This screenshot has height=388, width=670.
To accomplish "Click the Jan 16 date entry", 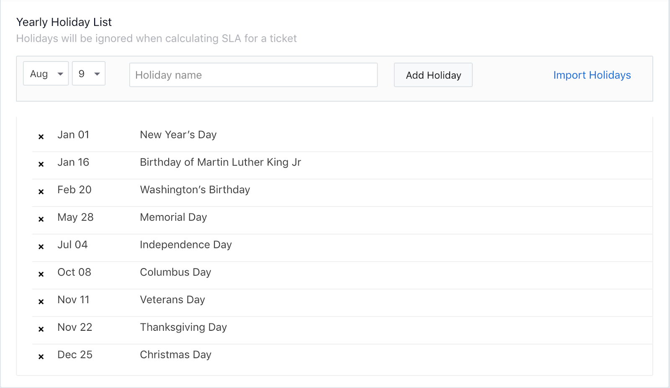I will pyautogui.click(x=73, y=162).
